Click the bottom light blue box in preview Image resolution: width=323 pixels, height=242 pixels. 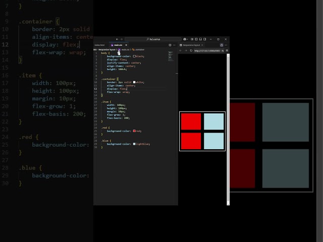tap(213, 141)
